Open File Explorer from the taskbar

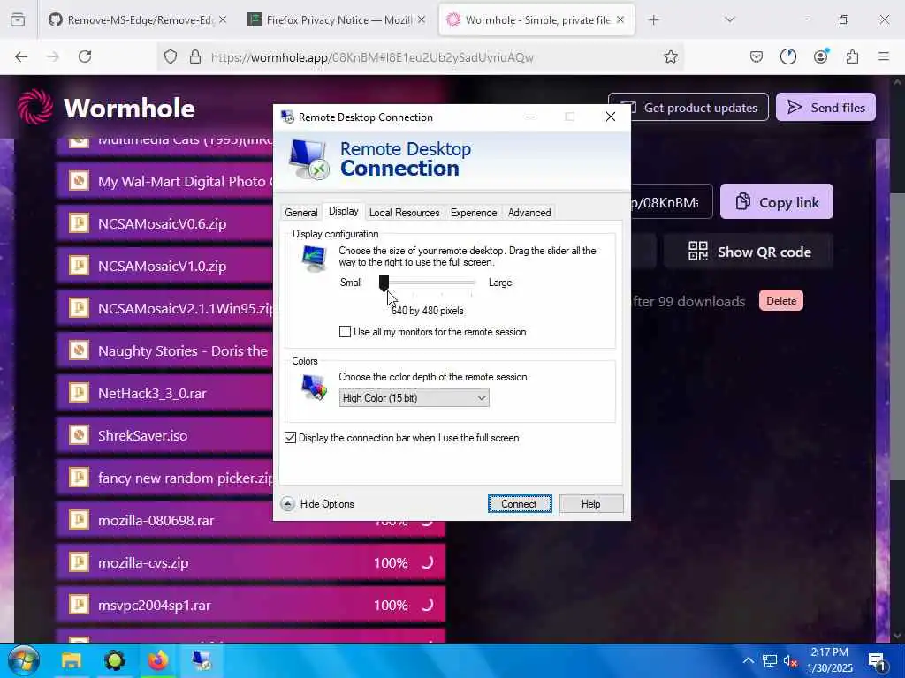[x=71, y=660]
